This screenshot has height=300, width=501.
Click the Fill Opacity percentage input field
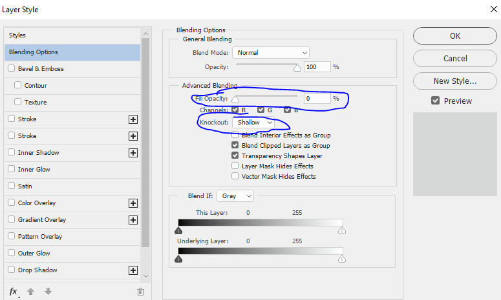[317, 99]
